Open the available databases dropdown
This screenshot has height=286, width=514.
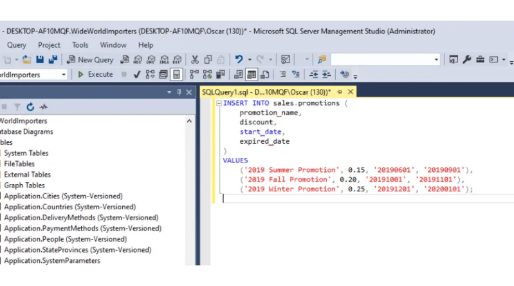click(x=64, y=75)
